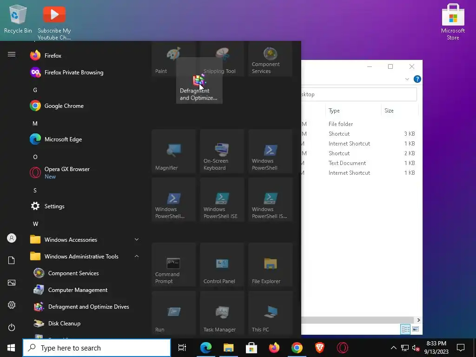This screenshot has width=476, height=357.
Task: Open the Power options button
Action: click(x=12, y=327)
